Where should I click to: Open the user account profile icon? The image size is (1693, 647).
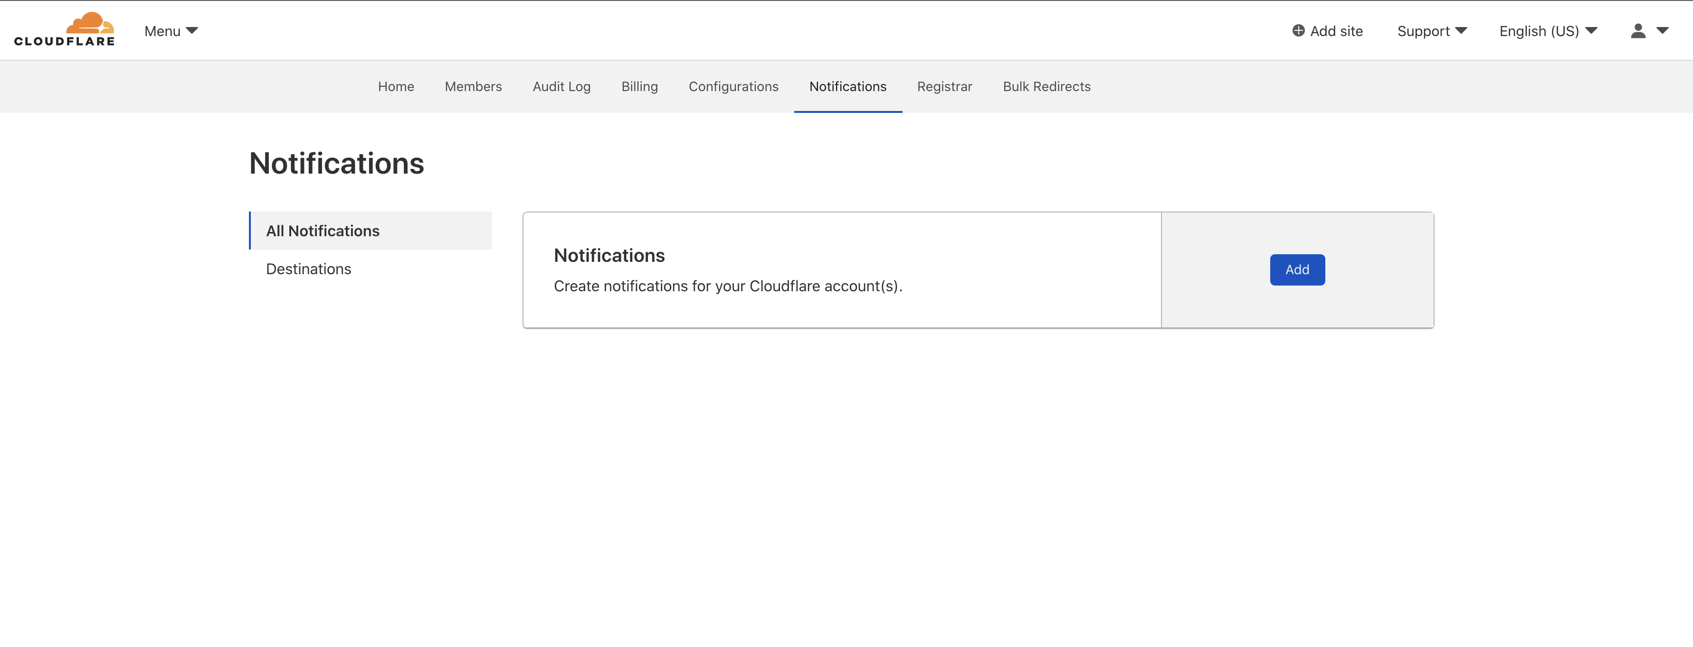tap(1638, 31)
